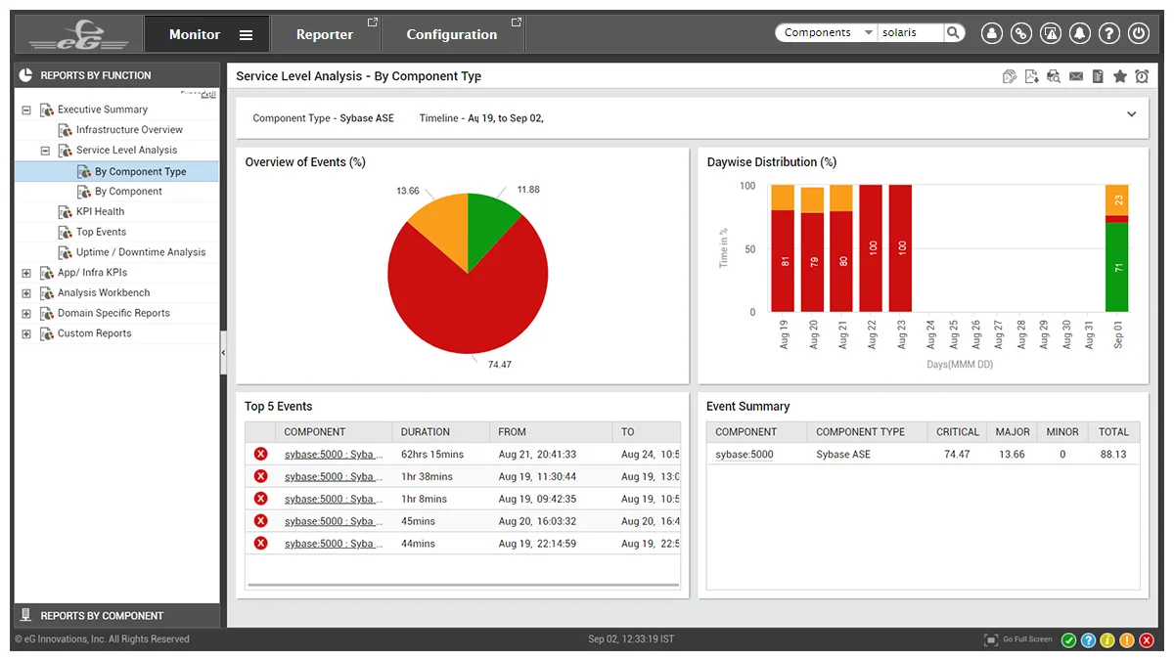The image size is (1174, 661).
Task: Open the user profile icon in header
Action: [992, 33]
